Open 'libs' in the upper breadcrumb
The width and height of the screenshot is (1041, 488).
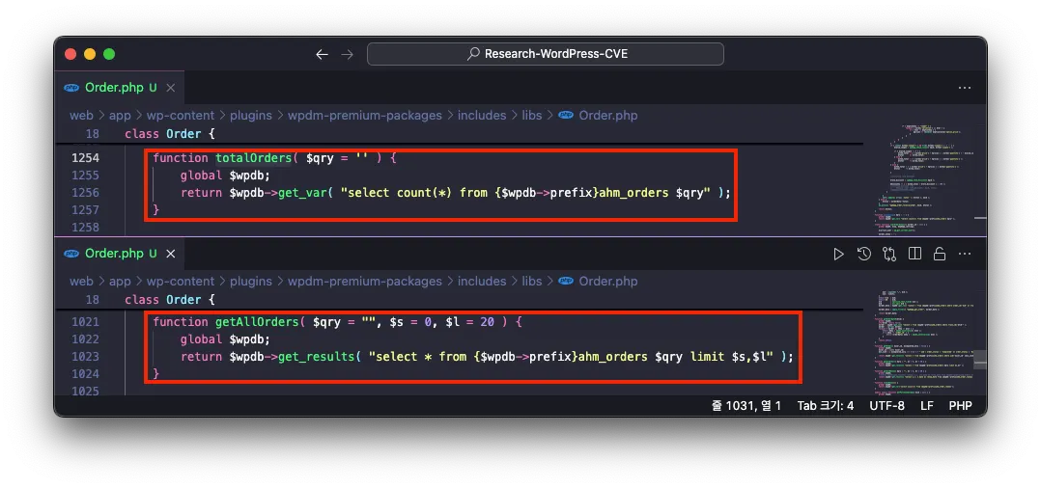coord(532,116)
